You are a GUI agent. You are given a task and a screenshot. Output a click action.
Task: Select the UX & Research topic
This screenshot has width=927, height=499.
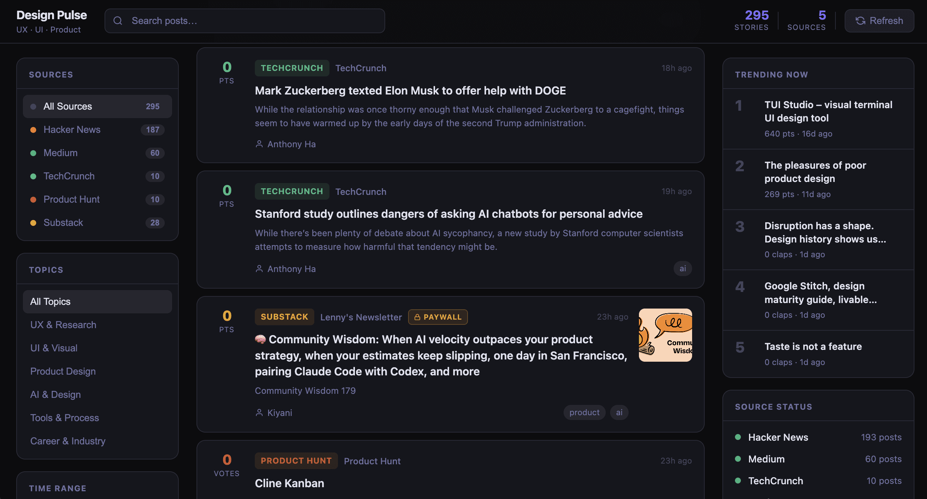click(x=63, y=325)
